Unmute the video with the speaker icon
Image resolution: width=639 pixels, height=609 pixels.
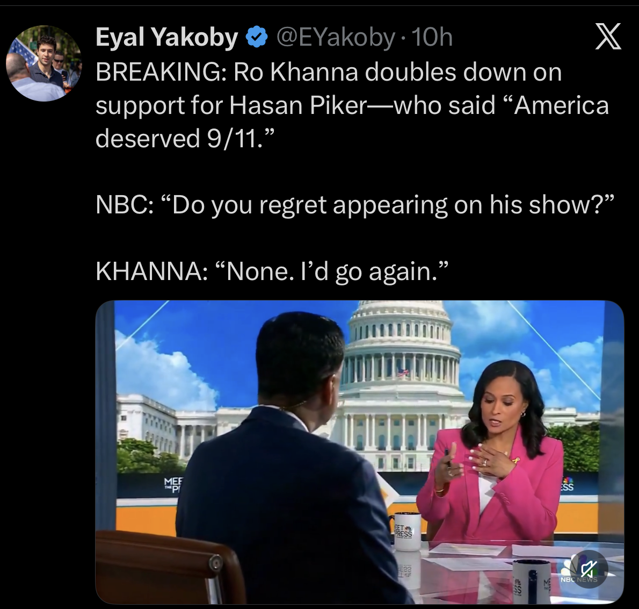pos(589,568)
